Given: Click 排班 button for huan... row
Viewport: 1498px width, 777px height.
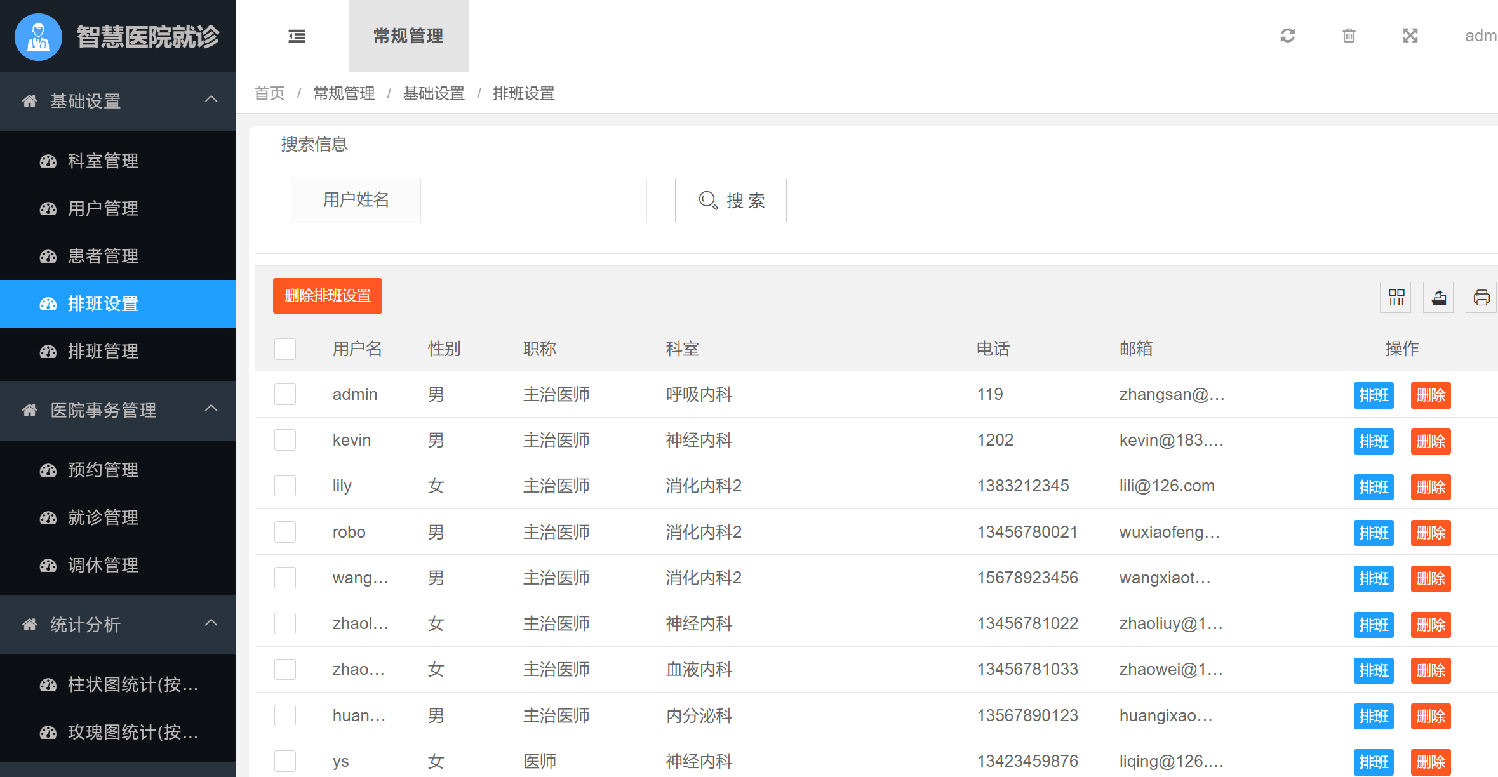Looking at the screenshot, I should click(x=1374, y=716).
